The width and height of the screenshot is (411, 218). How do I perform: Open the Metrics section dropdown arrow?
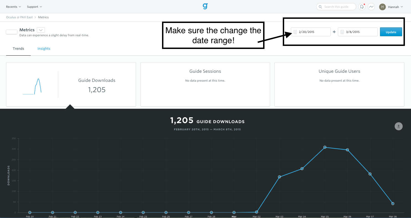[41, 30]
